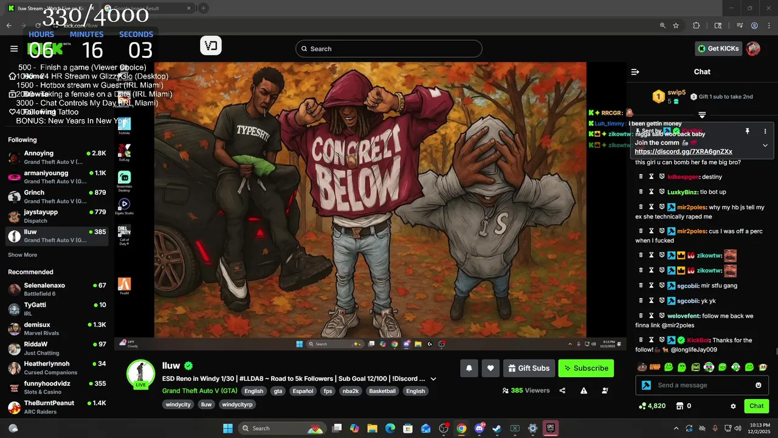778x438 pixels.
Task: Expand the stream title chevron
Action: pos(433,378)
